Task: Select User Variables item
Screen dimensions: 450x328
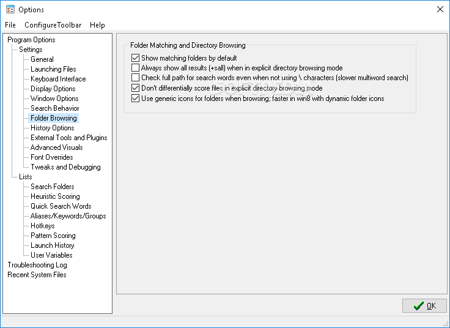Action: [x=51, y=255]
